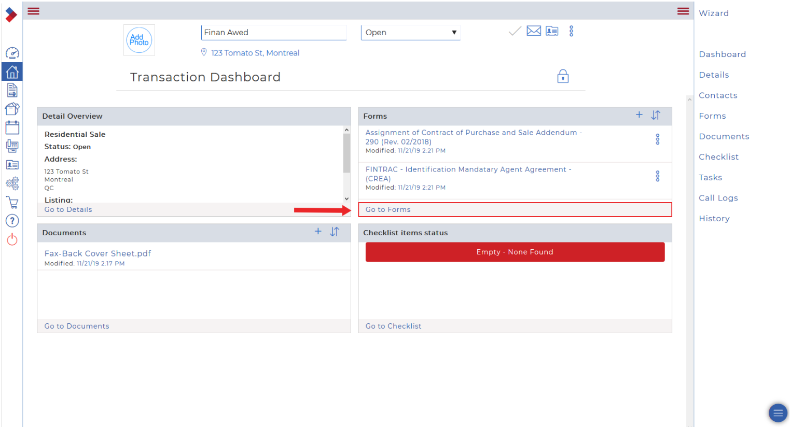Open the contact card icon in header
Image resolution: width=791 pixels, height=427 pixels.
[552, 31]
